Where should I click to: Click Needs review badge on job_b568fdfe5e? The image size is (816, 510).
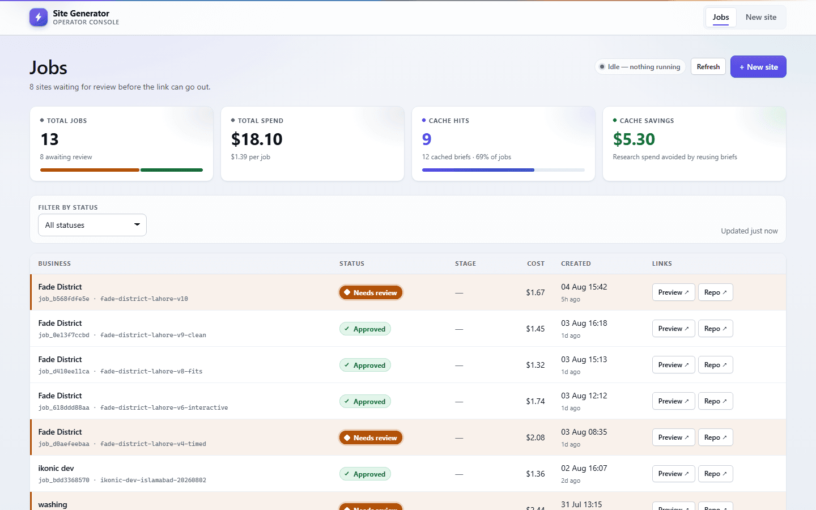click(x=371, y=292)
